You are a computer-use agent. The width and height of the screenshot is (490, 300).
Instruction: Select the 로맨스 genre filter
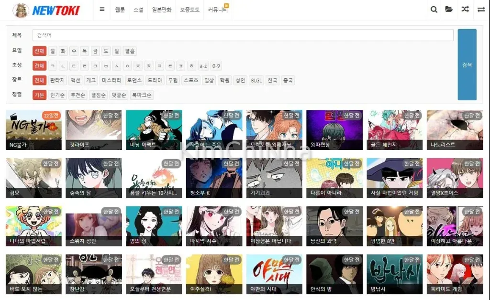click(134, 80)
